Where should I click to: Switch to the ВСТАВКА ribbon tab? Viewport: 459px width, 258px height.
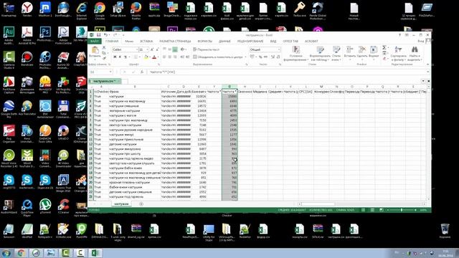click(x=146, y=42)
